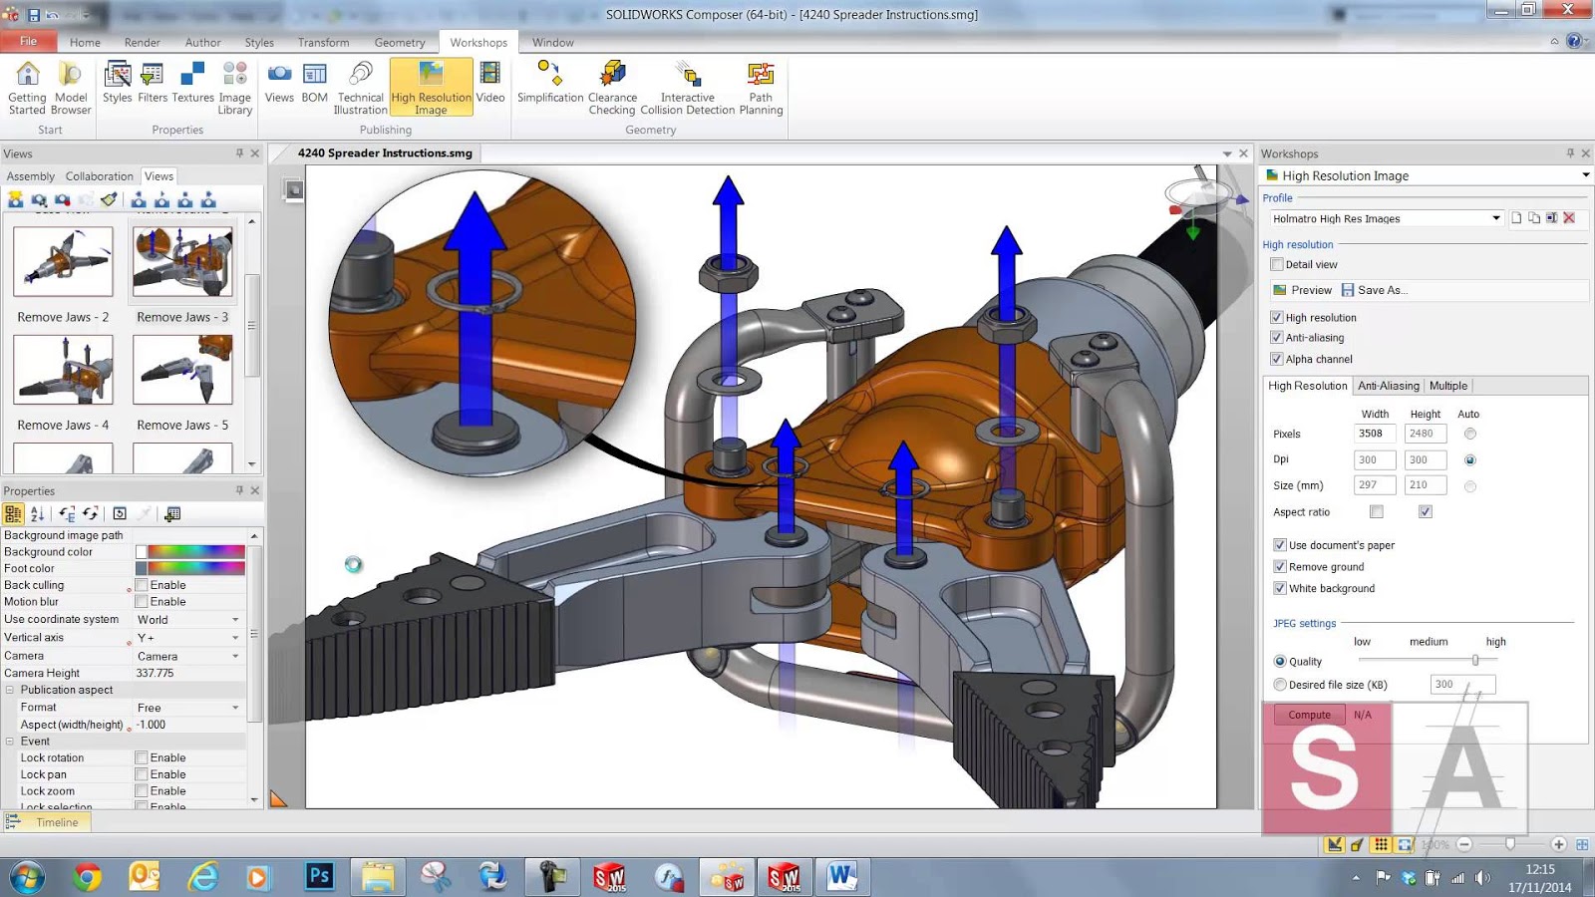Image resolution: width=1595 pixels, height=897 pixels.
Task: Open the Holmatro High Res Images profile dropdown
Action: 1496,218
